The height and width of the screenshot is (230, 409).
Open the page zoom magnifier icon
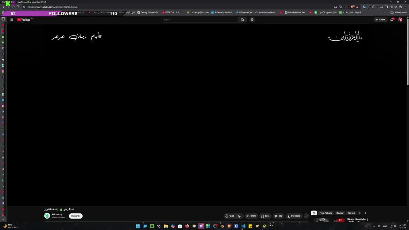(341, 7)
